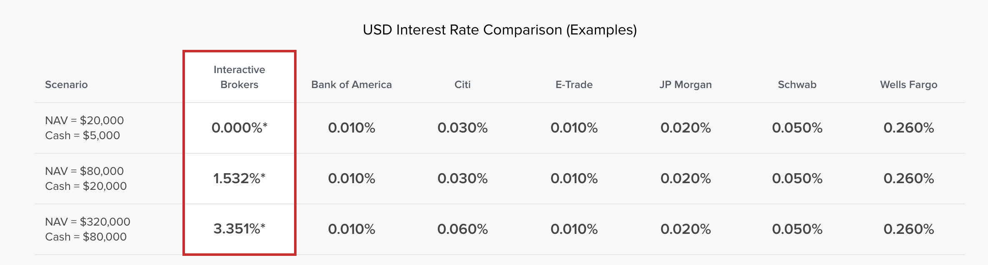Click Wells Fargo rate in NAV $20,000 row
This screenshot has width=988, height=265.
coord(908,128)
